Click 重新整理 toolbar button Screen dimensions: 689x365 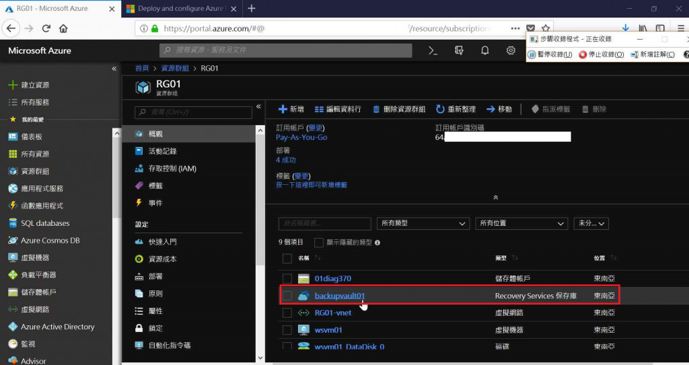point(456,109)
